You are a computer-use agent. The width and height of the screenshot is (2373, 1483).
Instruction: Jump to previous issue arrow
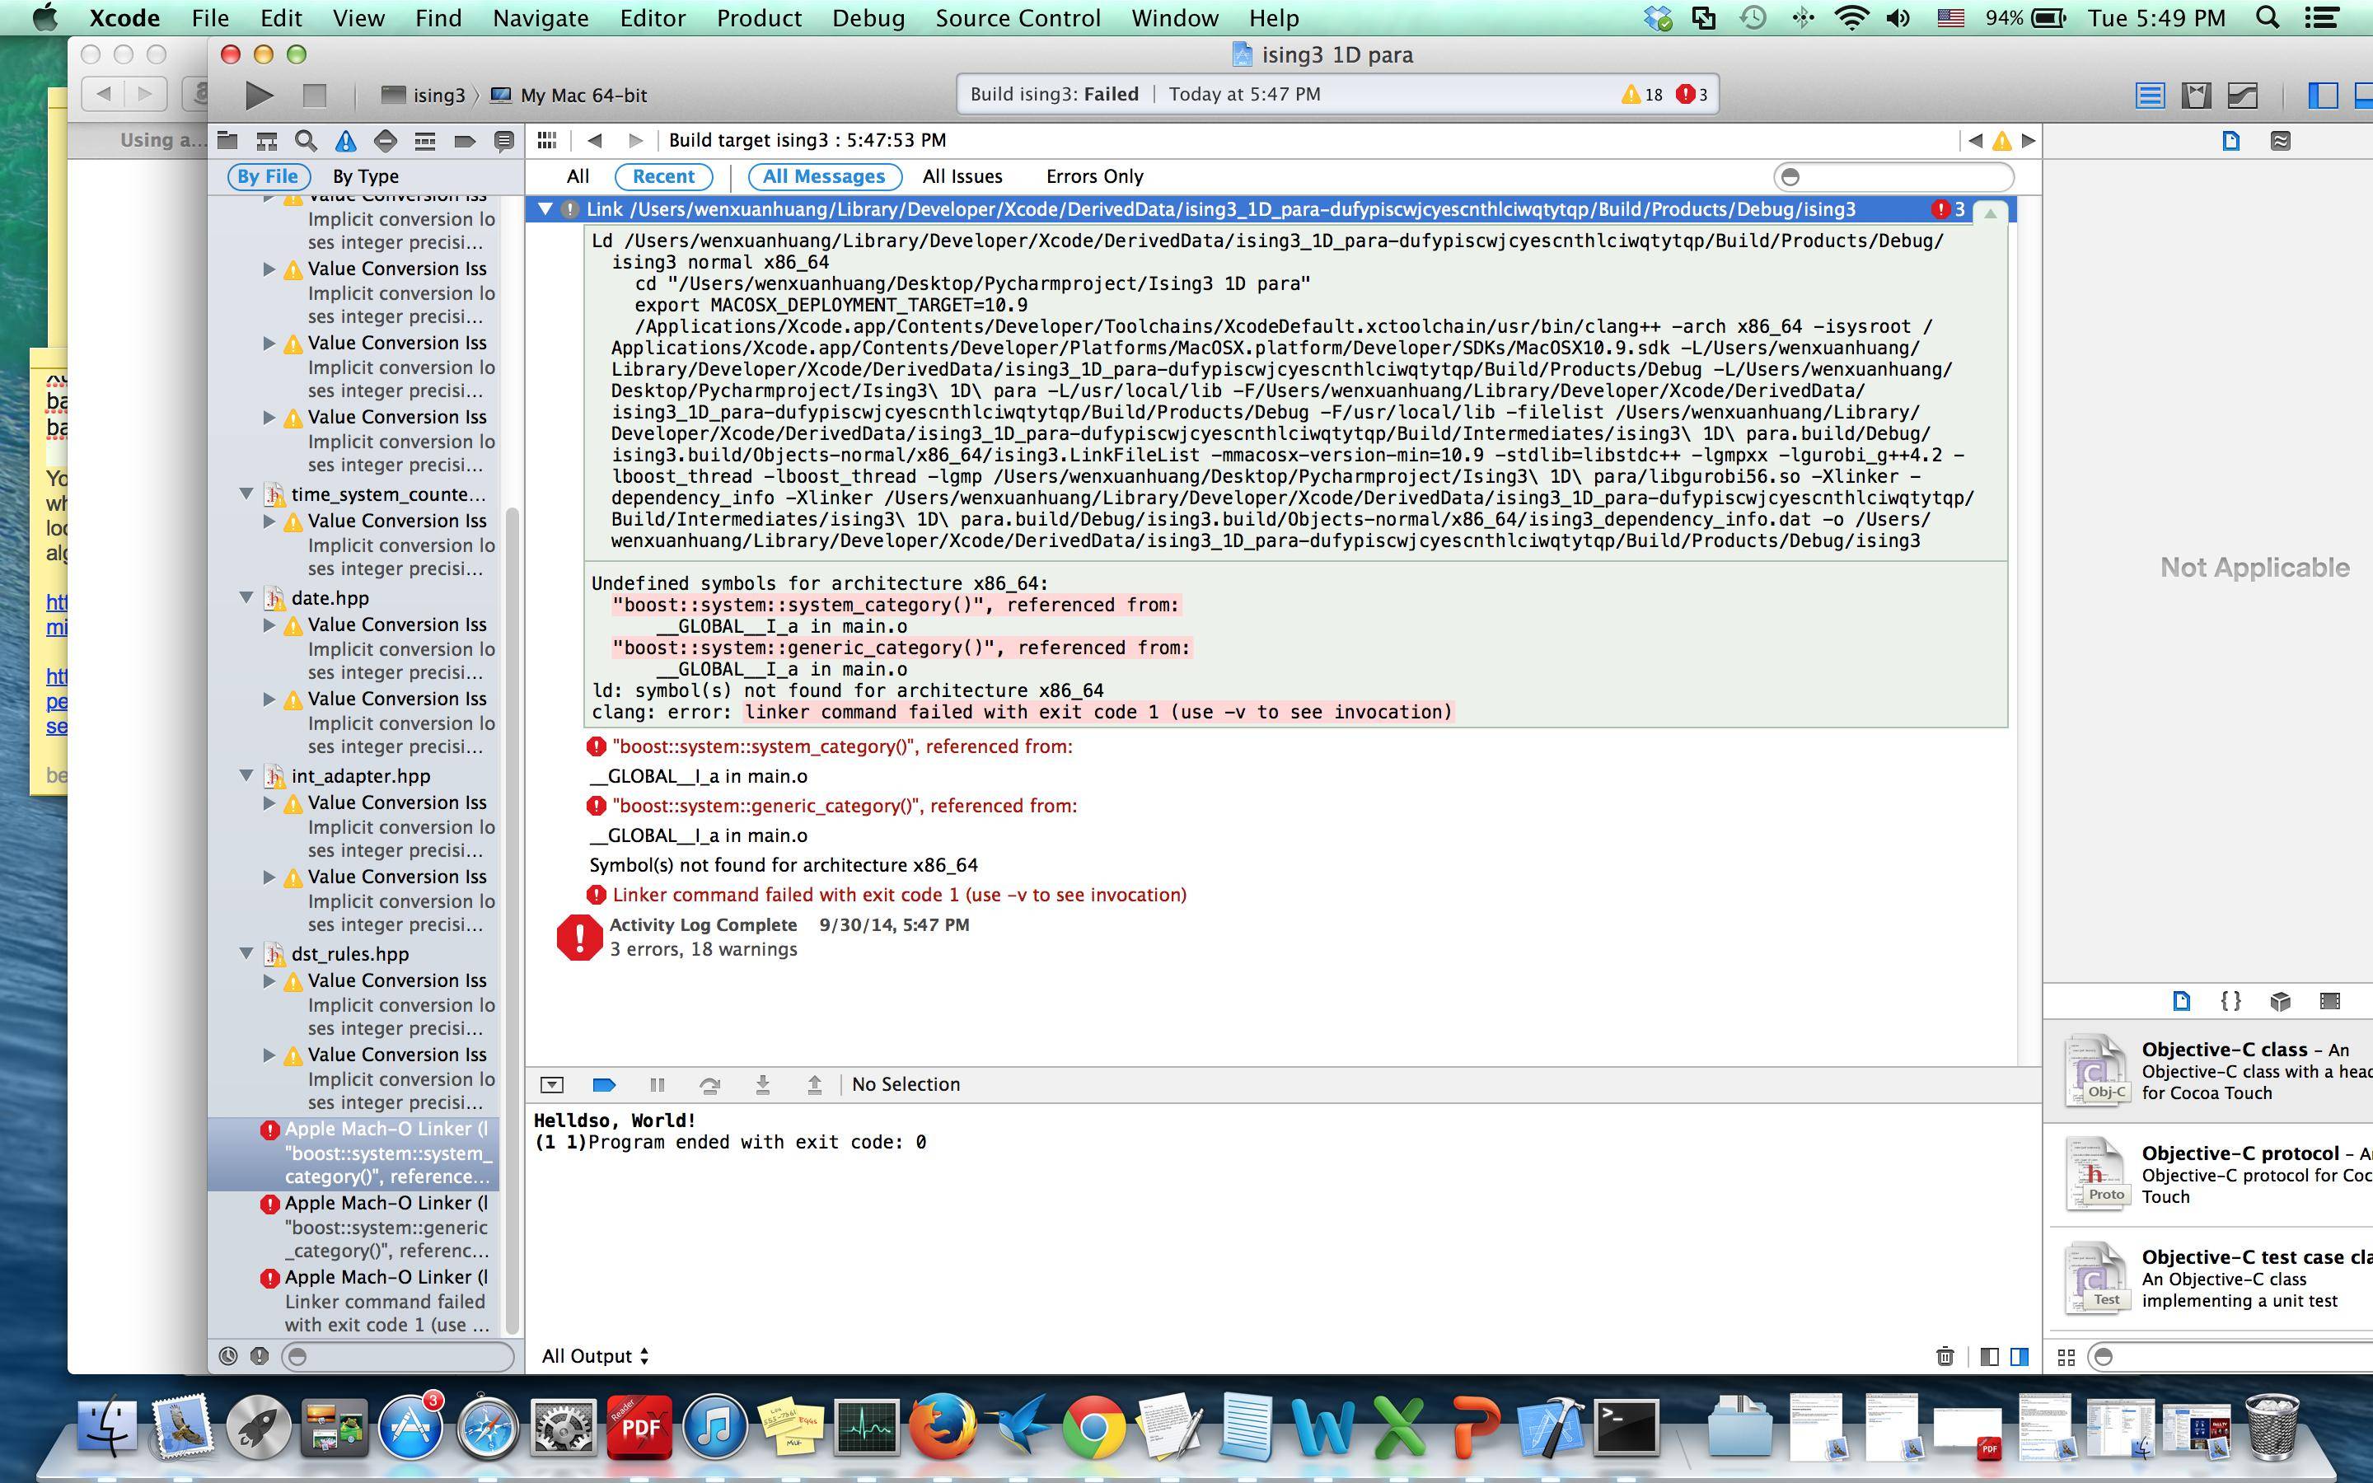1975,140
